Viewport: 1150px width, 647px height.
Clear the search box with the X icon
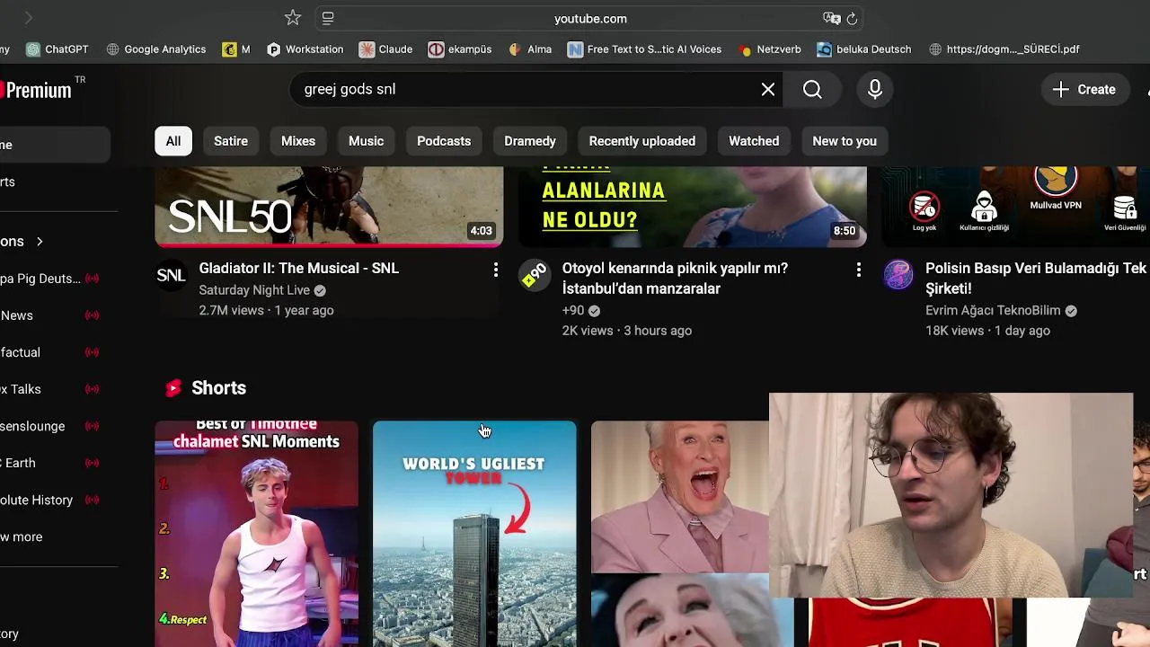(x=768, y=89)
